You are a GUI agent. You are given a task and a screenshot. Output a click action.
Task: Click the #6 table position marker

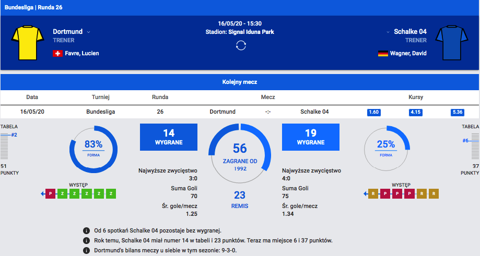pyautogui.click(x=465, y=141)
